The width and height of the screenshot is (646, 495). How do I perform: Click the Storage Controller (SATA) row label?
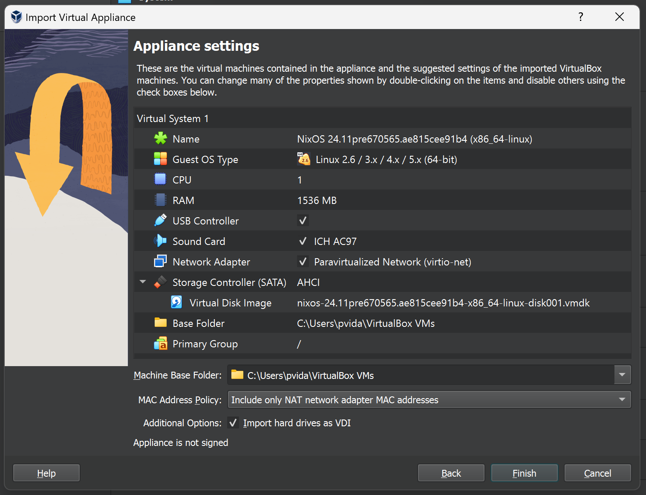click(229, 282)
